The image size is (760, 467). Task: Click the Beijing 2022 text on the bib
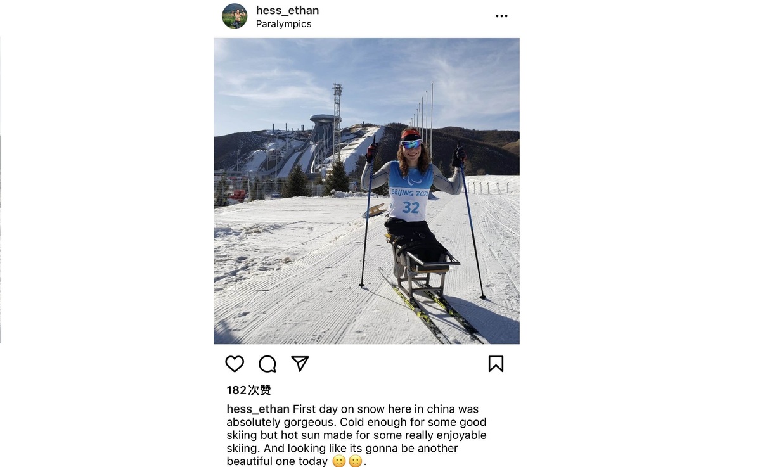(409, 193)
